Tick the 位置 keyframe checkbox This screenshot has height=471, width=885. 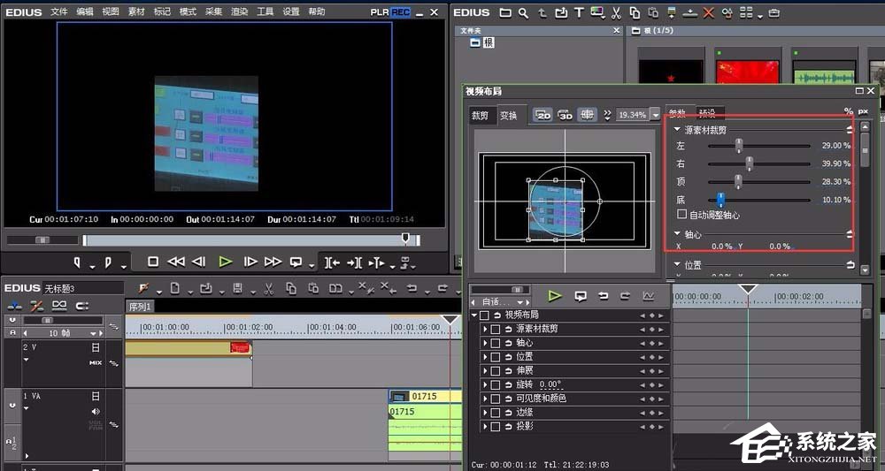496,357
